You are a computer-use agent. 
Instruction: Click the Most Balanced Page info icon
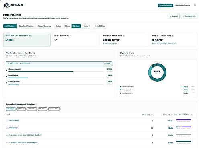[172, 36]
